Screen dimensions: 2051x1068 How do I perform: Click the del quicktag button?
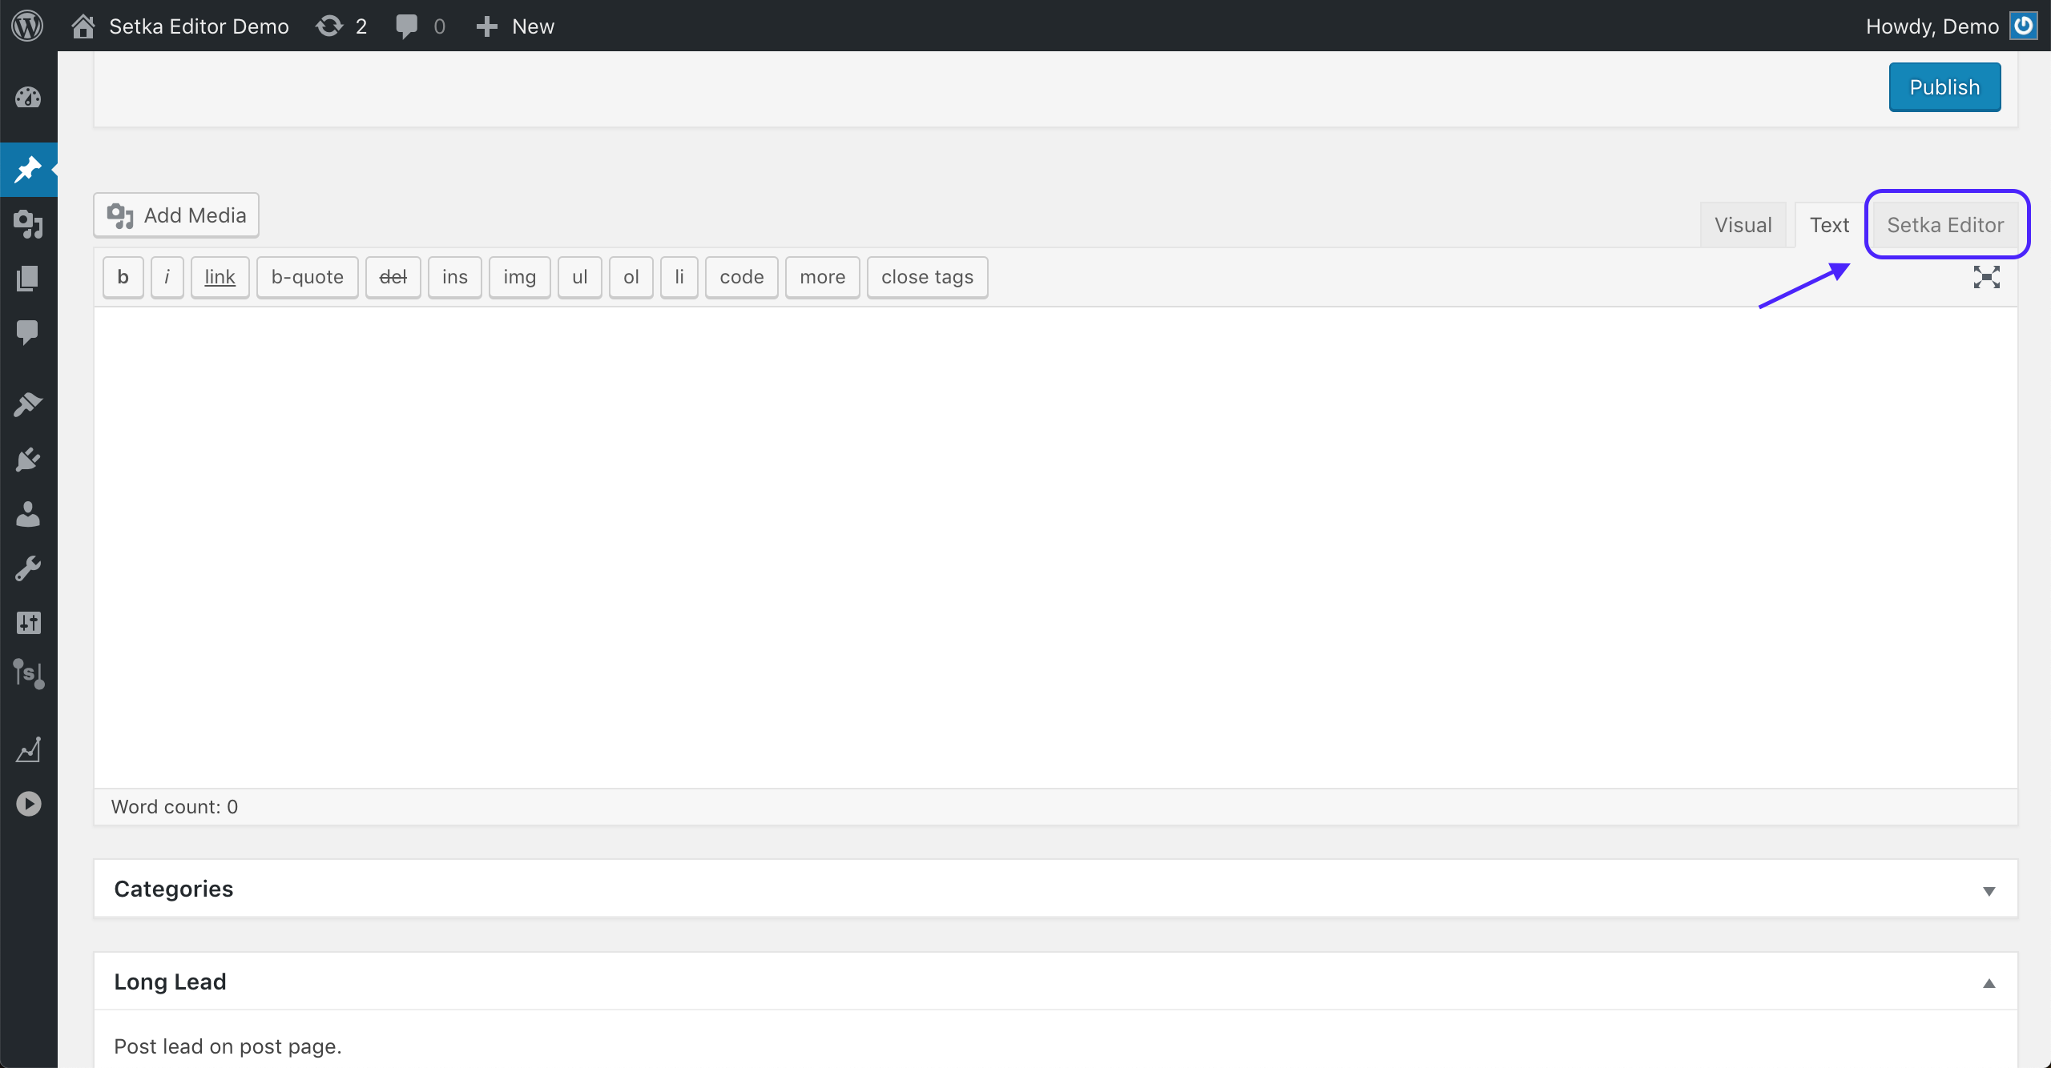click(x=393, y=277)
